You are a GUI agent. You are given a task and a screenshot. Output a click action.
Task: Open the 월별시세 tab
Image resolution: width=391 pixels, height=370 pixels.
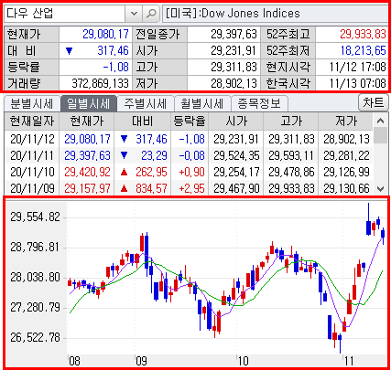tap(202, 103)
